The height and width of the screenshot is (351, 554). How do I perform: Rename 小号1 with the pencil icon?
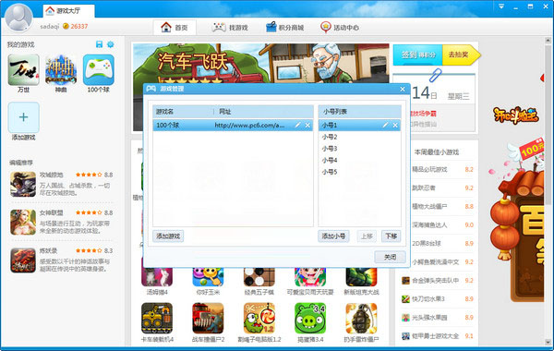385,125
